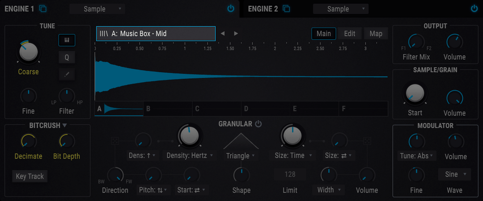Image resolution: width=483 pixels, height=201 pixels.
Task: Click the BW/FW Direction knob
Action: [115, 176]
